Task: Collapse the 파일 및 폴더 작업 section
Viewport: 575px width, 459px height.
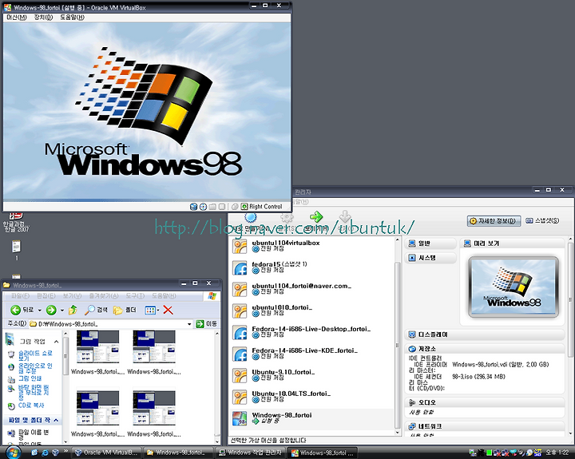Action: pyautogui.click(x=56, y=420)
